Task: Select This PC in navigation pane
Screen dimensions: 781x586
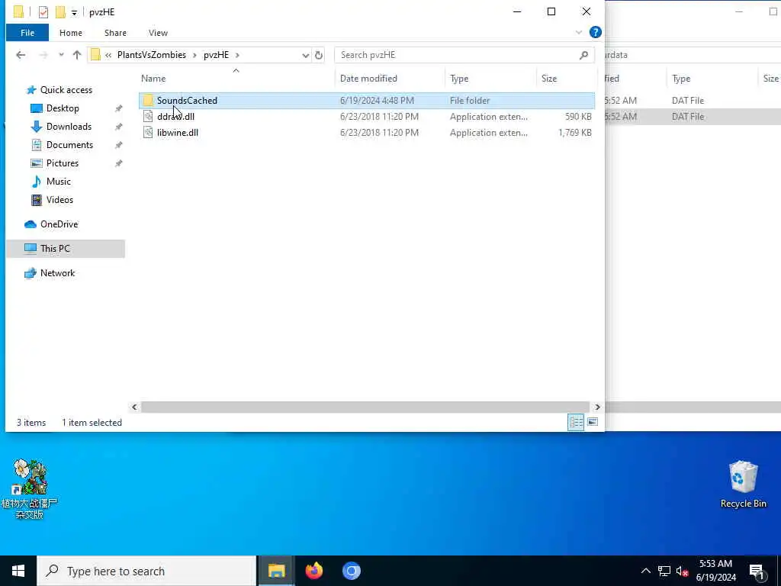Action: pos(66,249)
